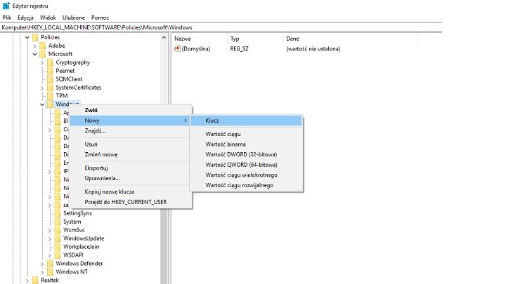This screenshot has width=506, height=284.
Task: Open the Plik menu
Action: (x=7, y=18)
